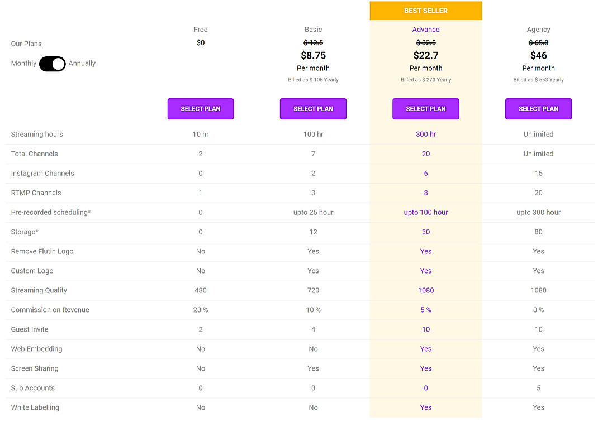
Task: Click the White Labelling row label
Action: click(35, 407)
